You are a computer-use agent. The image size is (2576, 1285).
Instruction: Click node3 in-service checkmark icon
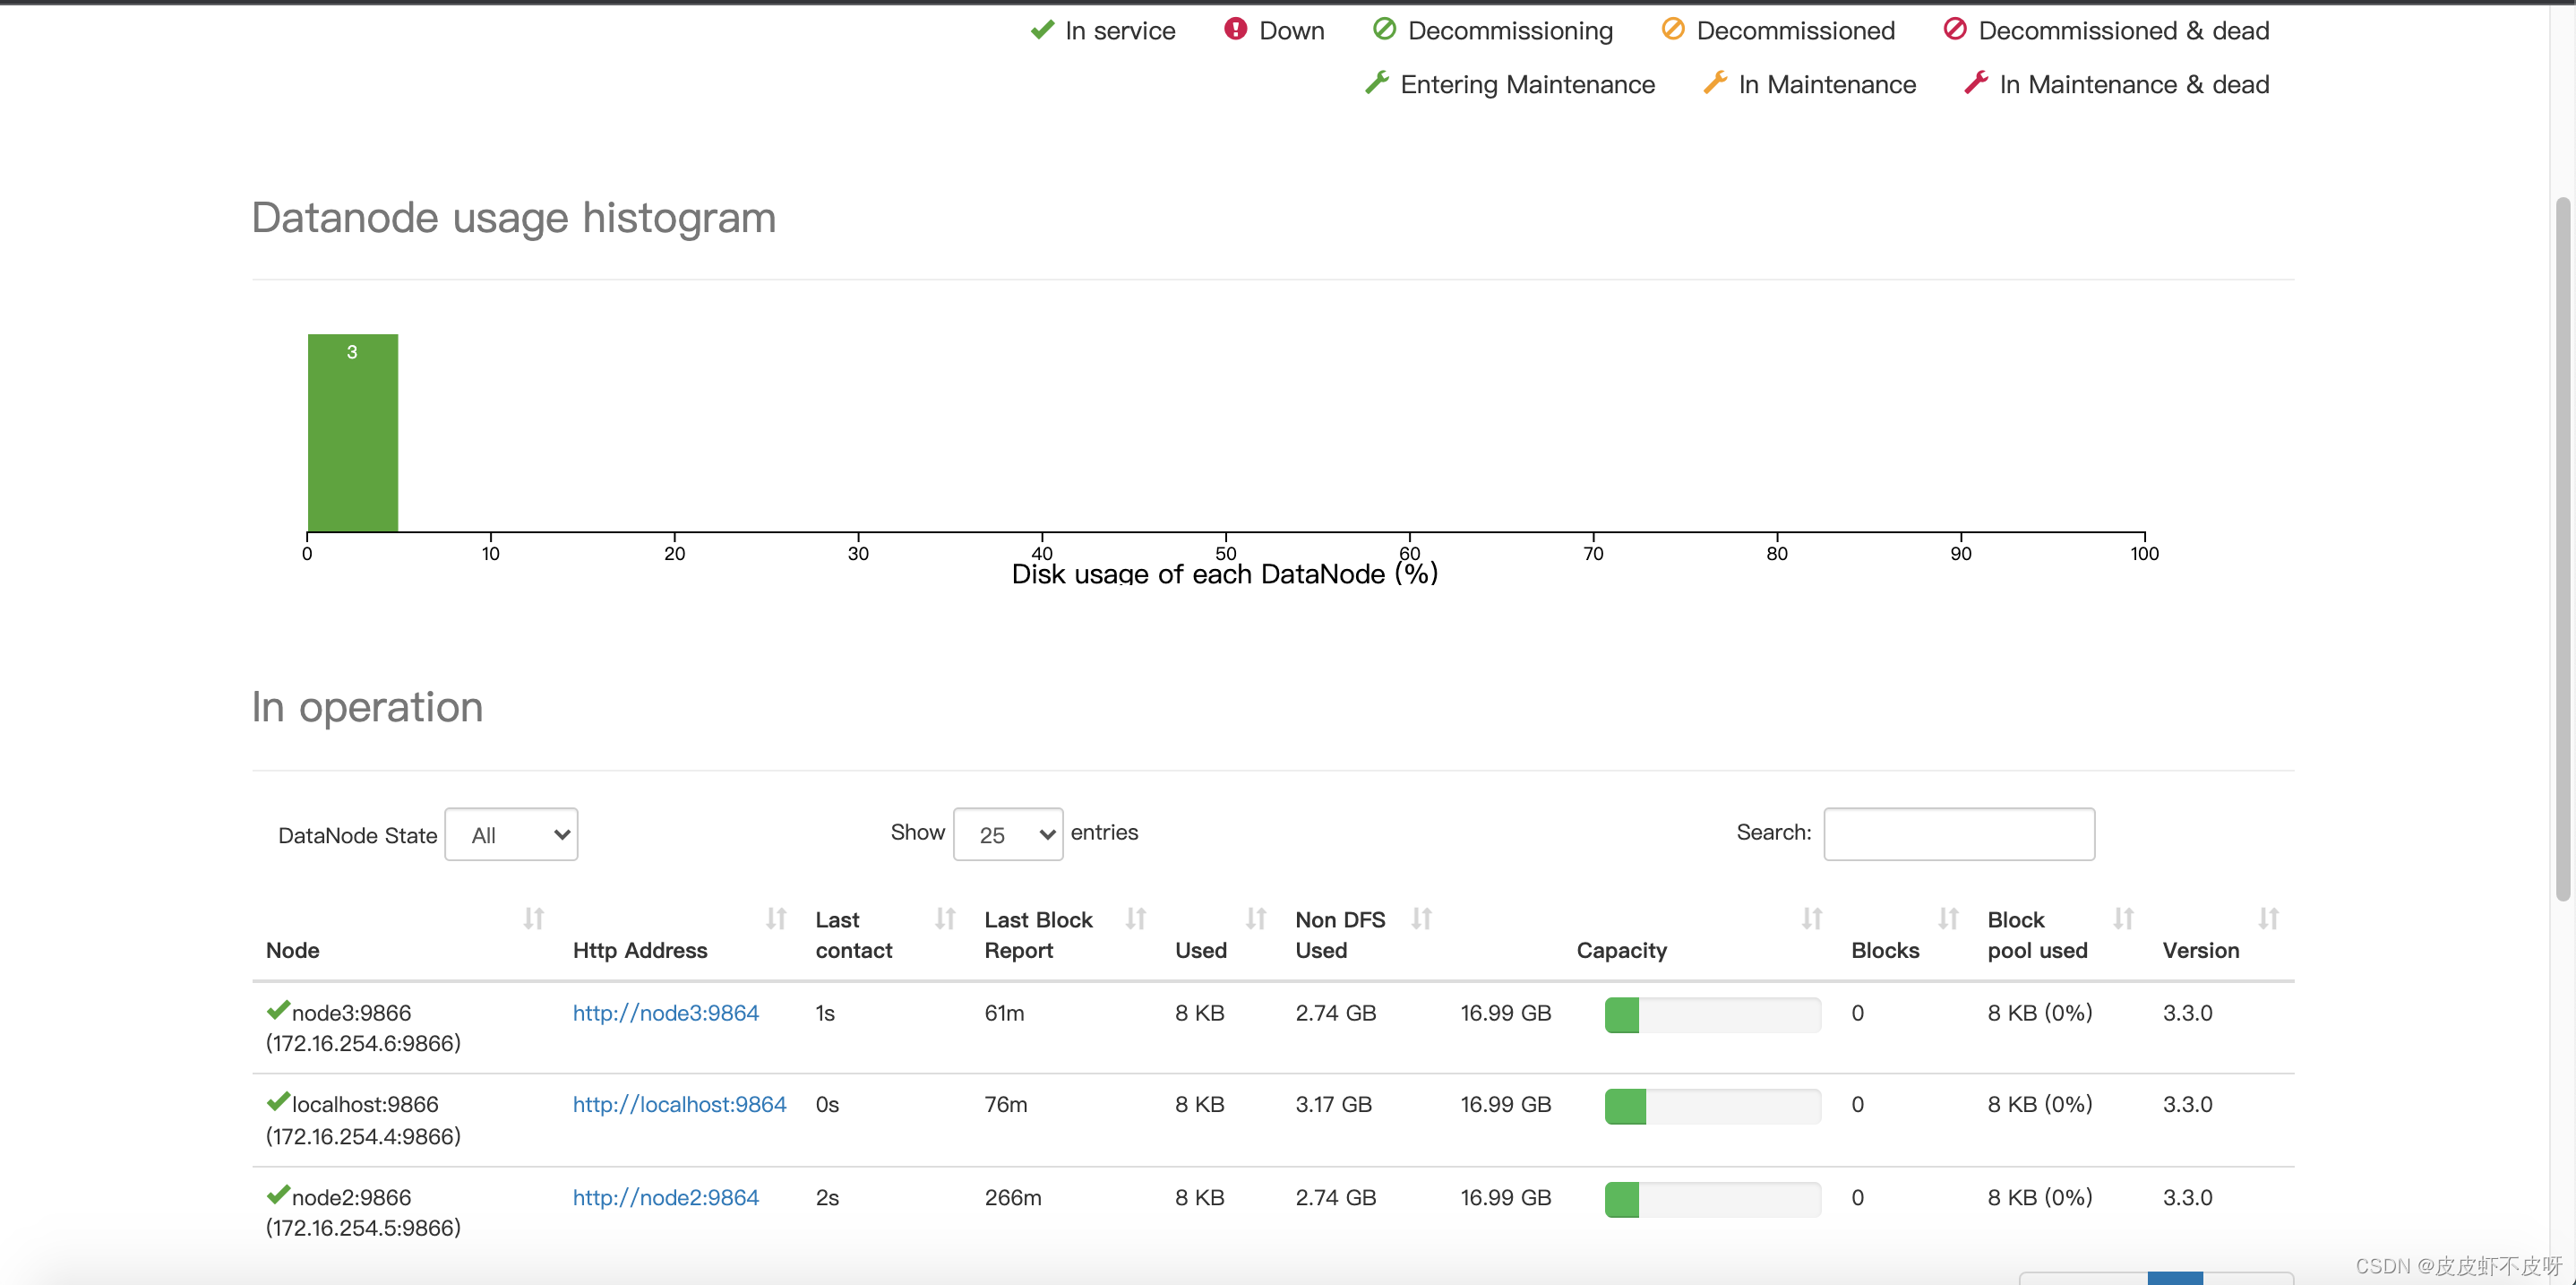pos(278,1011)
